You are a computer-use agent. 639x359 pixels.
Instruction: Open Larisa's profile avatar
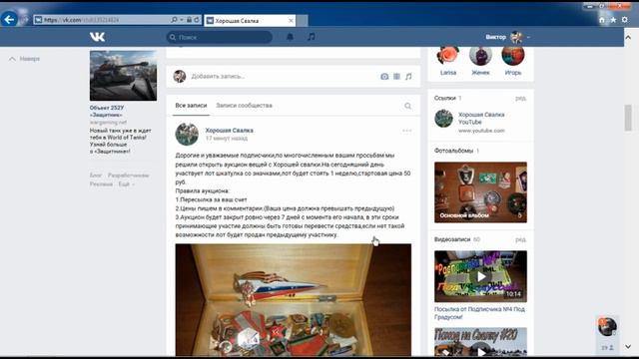point(448,55)
